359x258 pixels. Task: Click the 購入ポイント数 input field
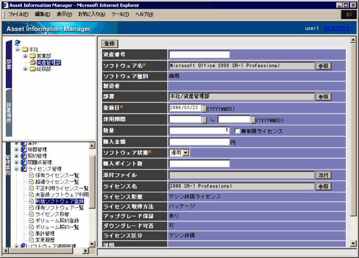pos(199,163)
